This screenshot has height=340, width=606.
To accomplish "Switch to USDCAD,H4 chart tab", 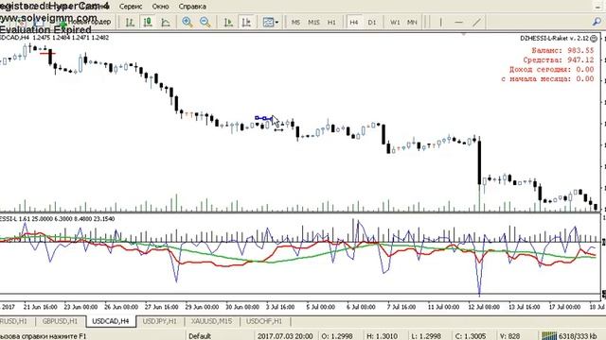I will coord(111,321).
